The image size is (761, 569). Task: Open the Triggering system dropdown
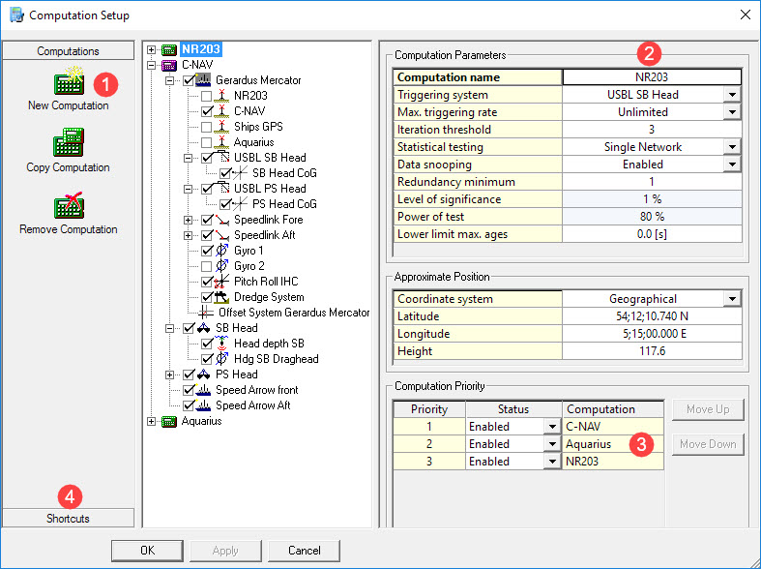(732, 95)
